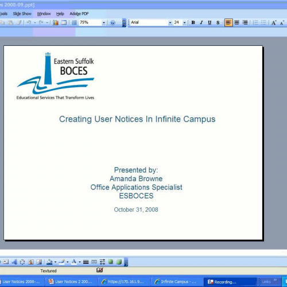
Task: Open the Arrow Style options
Action: click(x=102, y=262)
